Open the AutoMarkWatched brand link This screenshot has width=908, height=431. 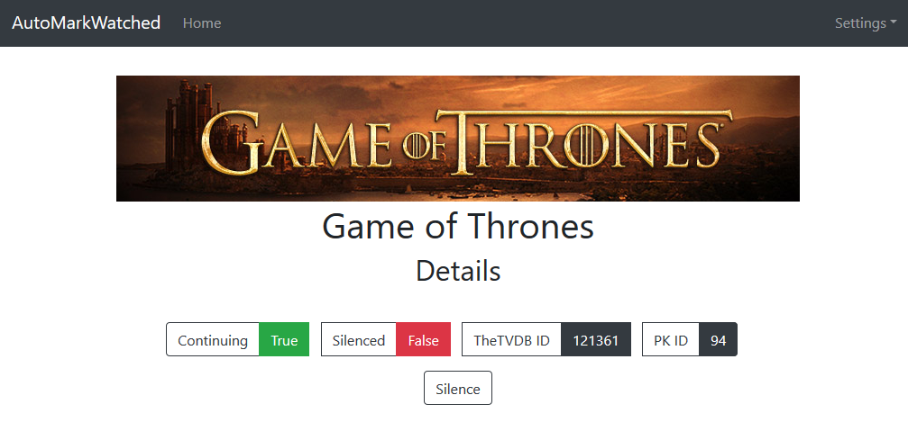87,23
